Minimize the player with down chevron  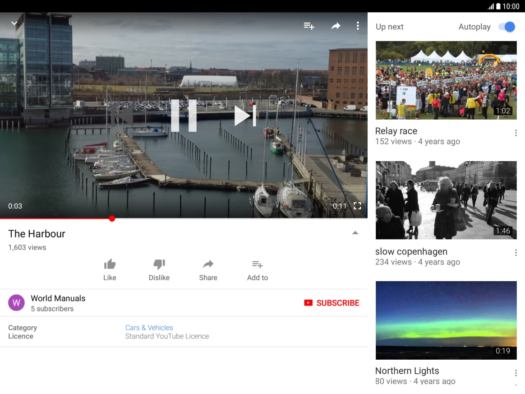(x=14, y=23)
